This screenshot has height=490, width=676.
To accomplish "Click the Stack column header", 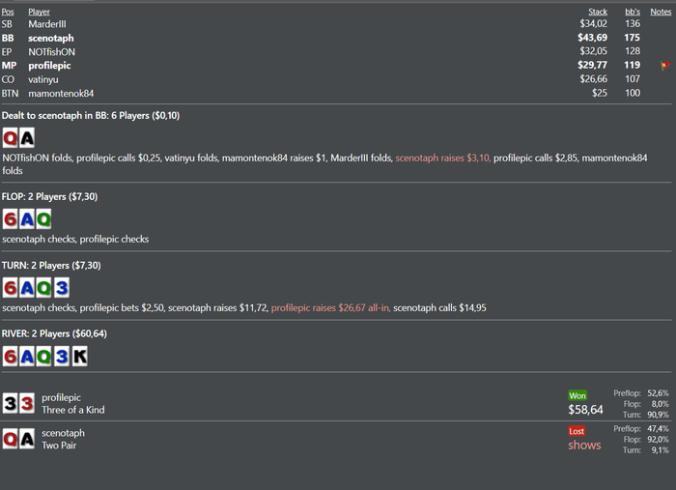I will [598, 12].
